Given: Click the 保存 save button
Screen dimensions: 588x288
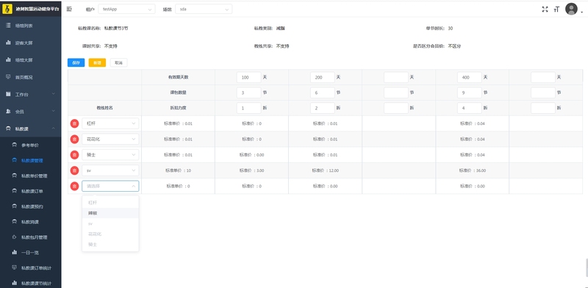Looking at the screenshot, I should tap(76, 62).
